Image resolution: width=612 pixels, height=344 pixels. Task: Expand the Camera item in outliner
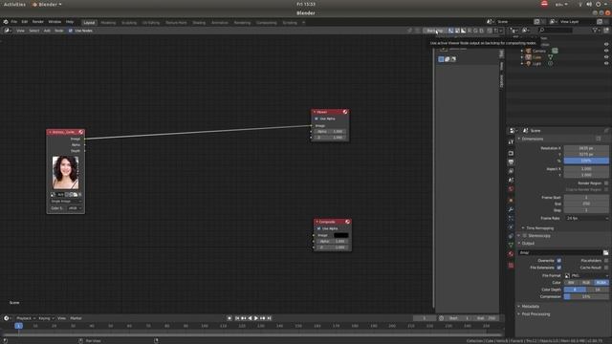coord(522,51)
